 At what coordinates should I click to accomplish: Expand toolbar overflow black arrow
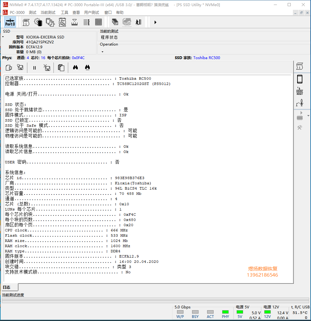pyautogui.click(x=155, y=22)
